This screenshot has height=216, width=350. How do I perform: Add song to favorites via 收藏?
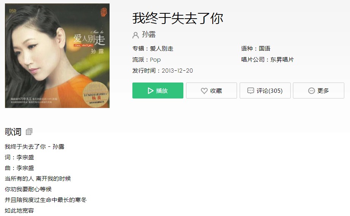pyautogui.click(x=212, y=91)
